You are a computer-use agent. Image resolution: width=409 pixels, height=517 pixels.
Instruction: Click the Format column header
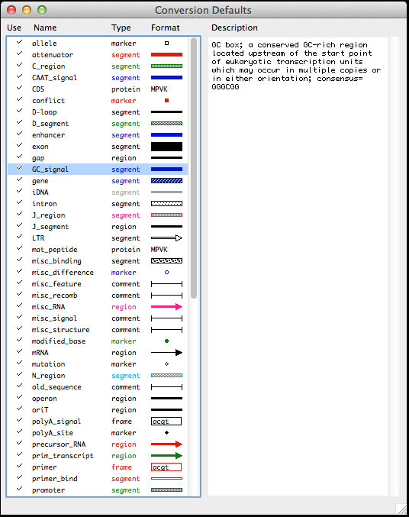point(166,27)
